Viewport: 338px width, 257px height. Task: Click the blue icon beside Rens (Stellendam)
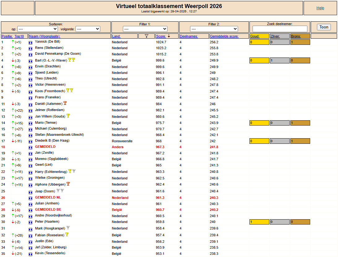(x=30, y=48)
